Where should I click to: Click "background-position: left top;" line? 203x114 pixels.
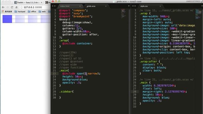tap(166, 53)
